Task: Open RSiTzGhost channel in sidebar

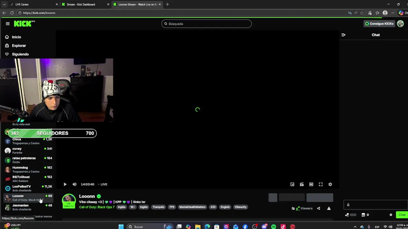Action: 29,179
